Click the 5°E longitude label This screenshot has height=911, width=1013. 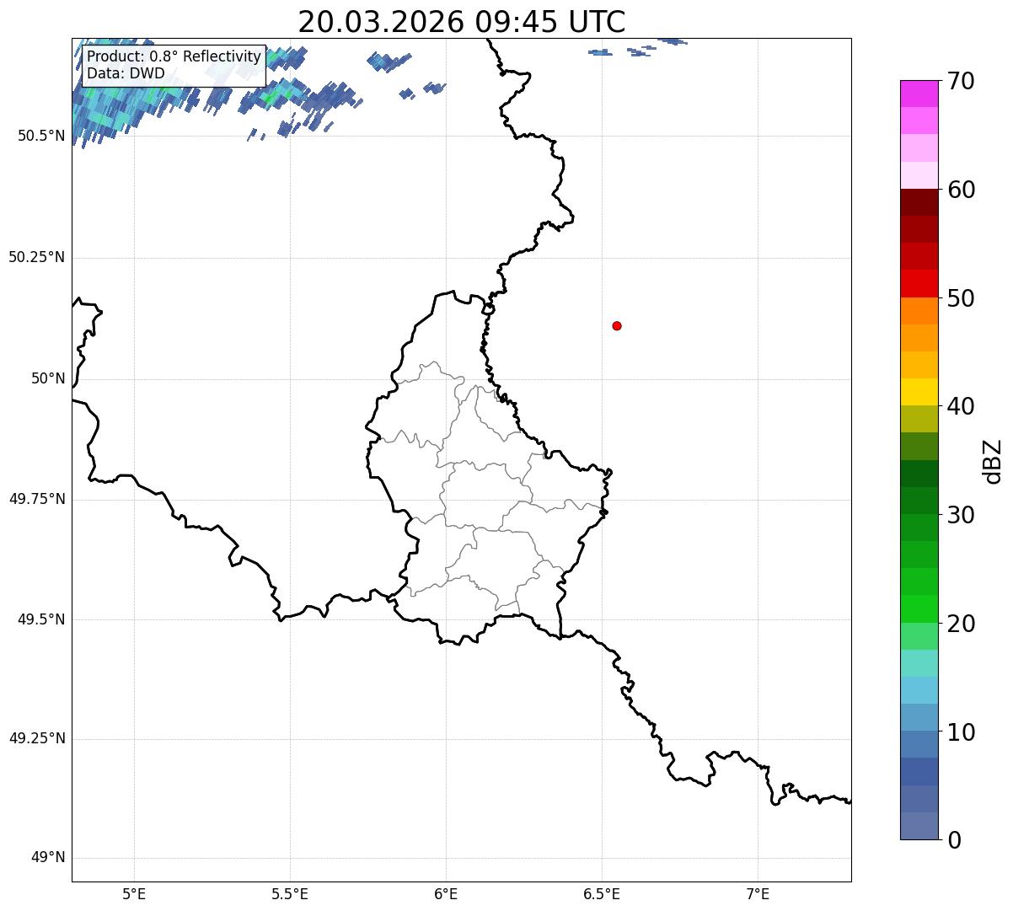click(134, 893)
